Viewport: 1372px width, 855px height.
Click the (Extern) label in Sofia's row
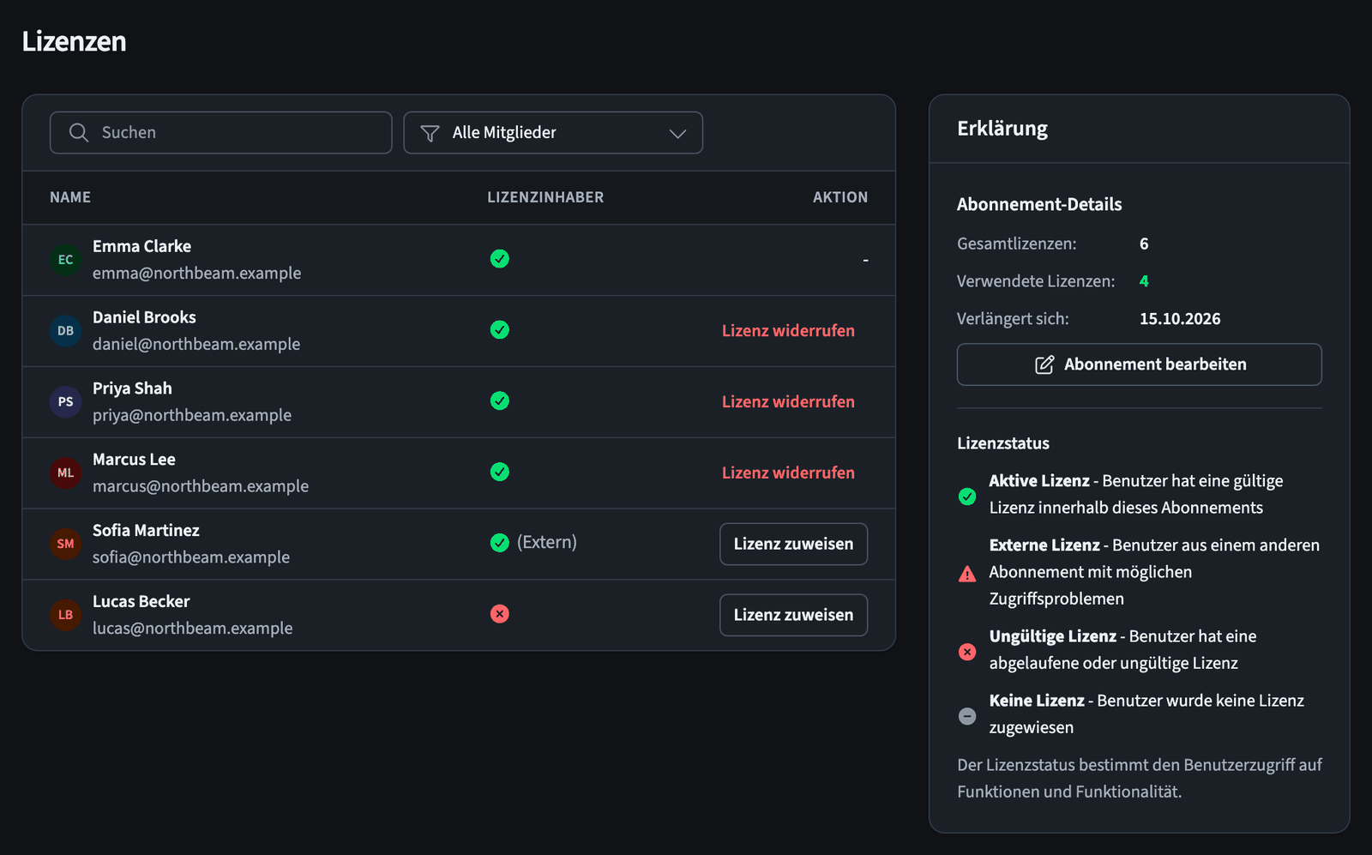click(x=547, y=543)
